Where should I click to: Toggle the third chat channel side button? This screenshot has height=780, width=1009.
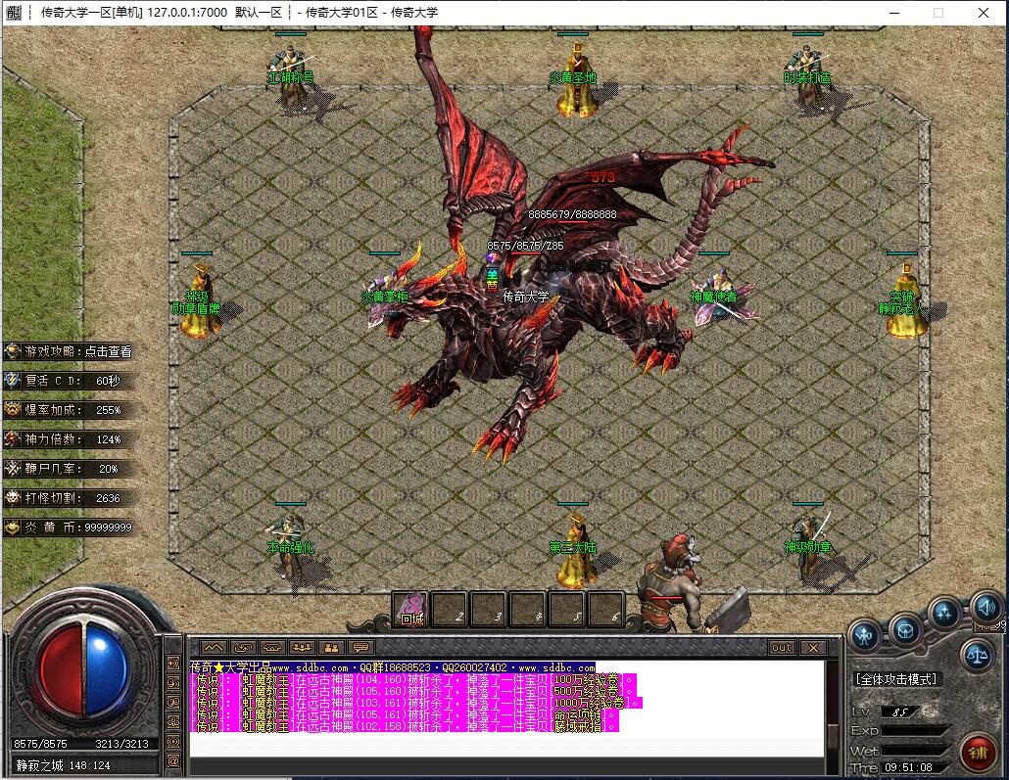pyautogui.click(x=173, y=702)
